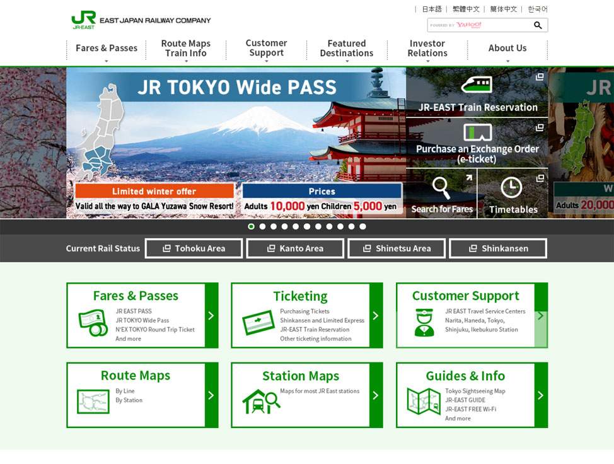The height and width of the screenshot is (464, 614).
Task: Click the Purchase an Exchange Order ticket icon
Action: 478,132
